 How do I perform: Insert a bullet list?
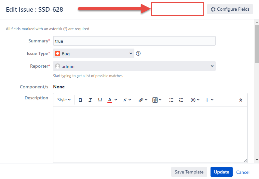point(171,100)
